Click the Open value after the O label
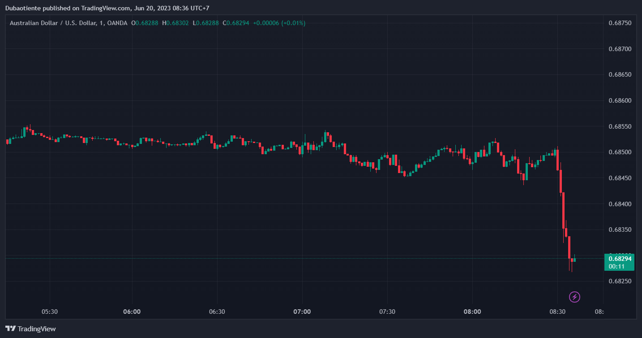The image size is (642, 338). tap(147, 23)
